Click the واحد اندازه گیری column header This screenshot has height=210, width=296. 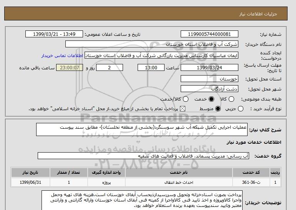106,172
